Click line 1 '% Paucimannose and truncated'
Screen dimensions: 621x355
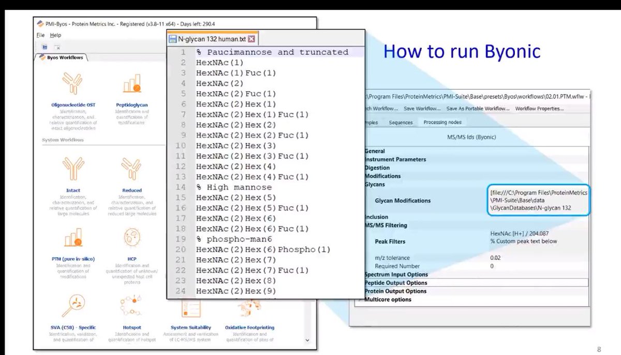click(x=272, y=52)
